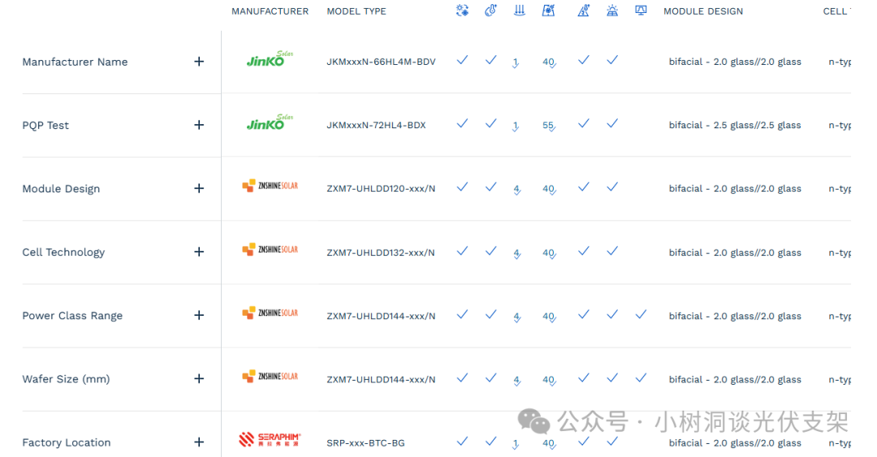Click the PID voltage-thermometer header icon
877x457 pixels.
click(x=583, y=11)
